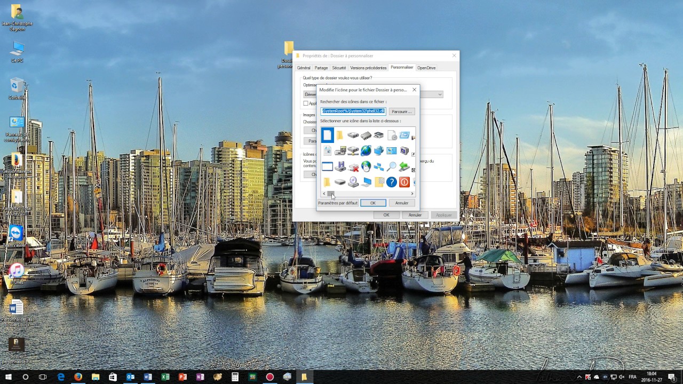The height and width of the screenshot is (384, 683).
Task: Open Firefox from the taskbar
Action: [78, 377]
